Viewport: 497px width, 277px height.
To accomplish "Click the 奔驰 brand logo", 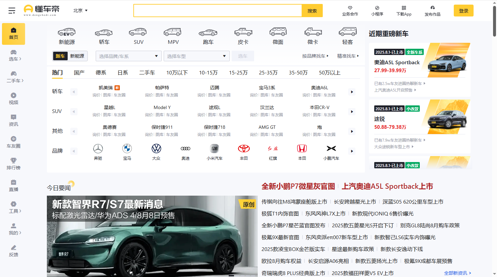I will (98, 149).
